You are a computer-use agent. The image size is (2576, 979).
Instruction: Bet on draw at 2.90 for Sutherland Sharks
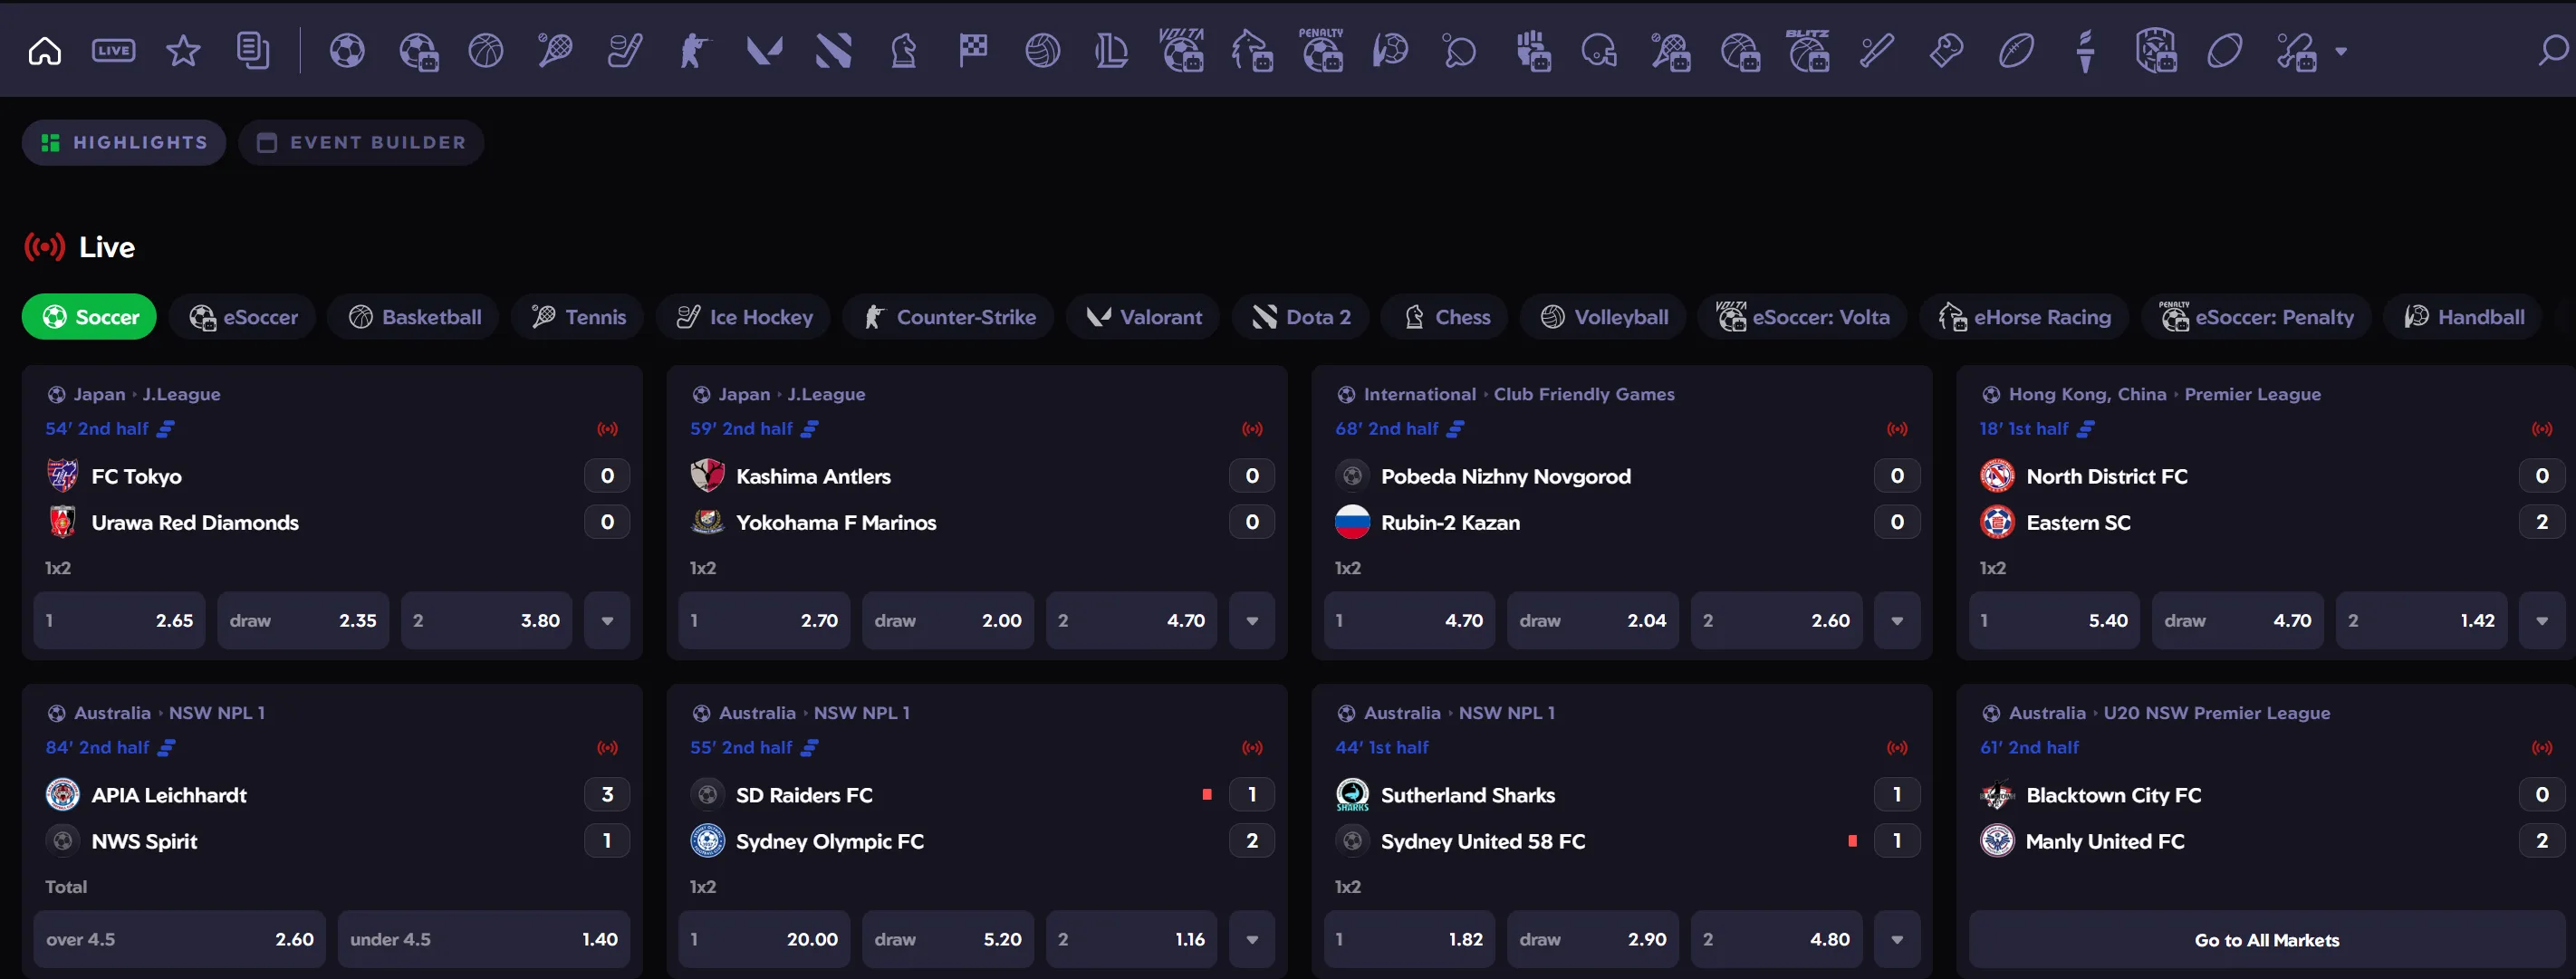1592,938
